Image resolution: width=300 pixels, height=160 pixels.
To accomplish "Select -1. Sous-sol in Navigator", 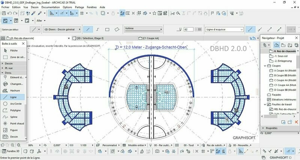I will [281, 56].
